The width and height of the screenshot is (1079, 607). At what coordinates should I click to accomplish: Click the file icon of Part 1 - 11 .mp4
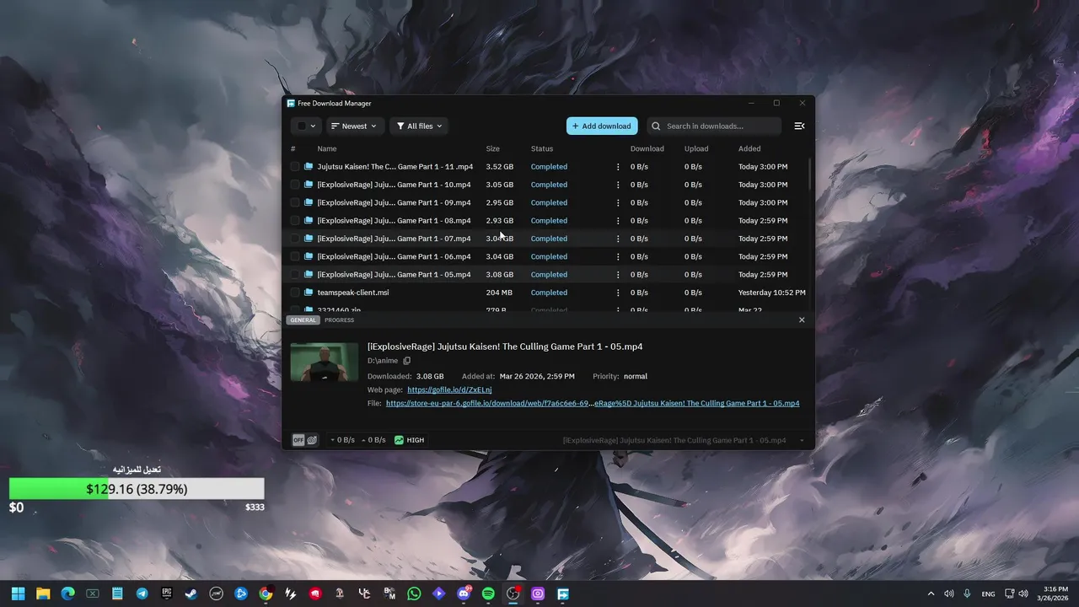309,167
